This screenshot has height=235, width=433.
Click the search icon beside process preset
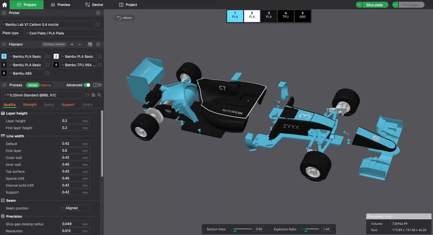(x=99, y=95)
